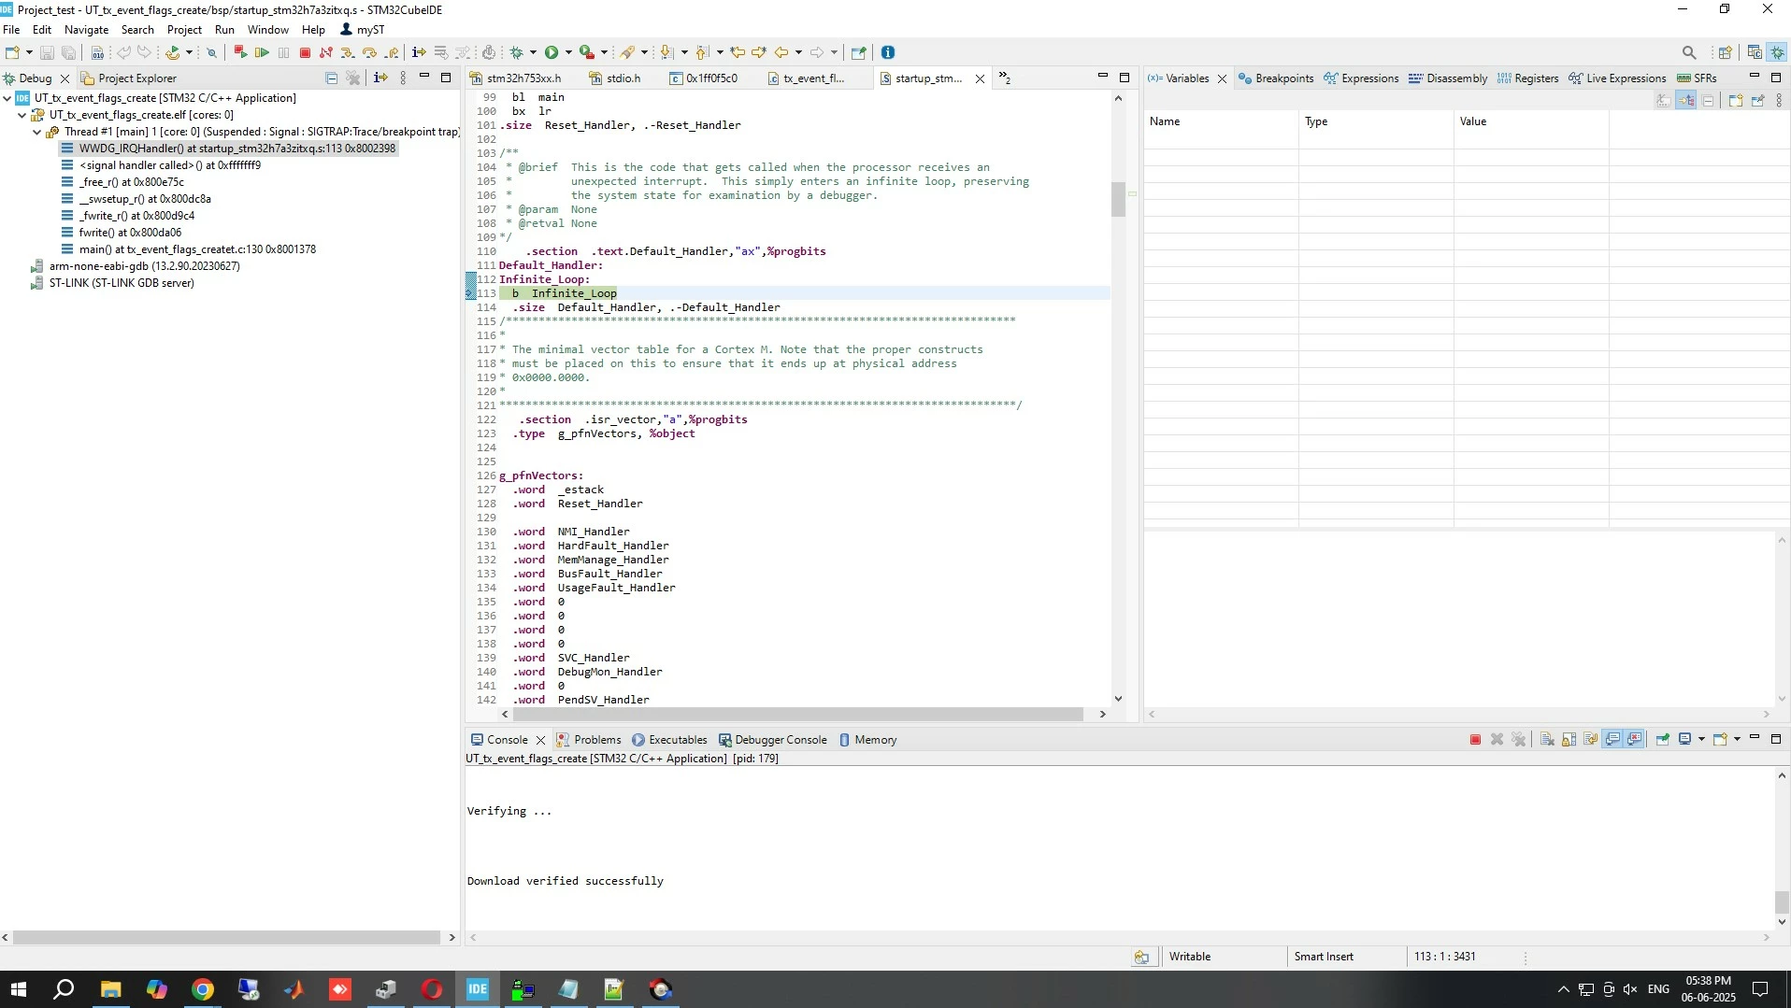
Task: Click the Step Return icon
Action: point(393,52)
